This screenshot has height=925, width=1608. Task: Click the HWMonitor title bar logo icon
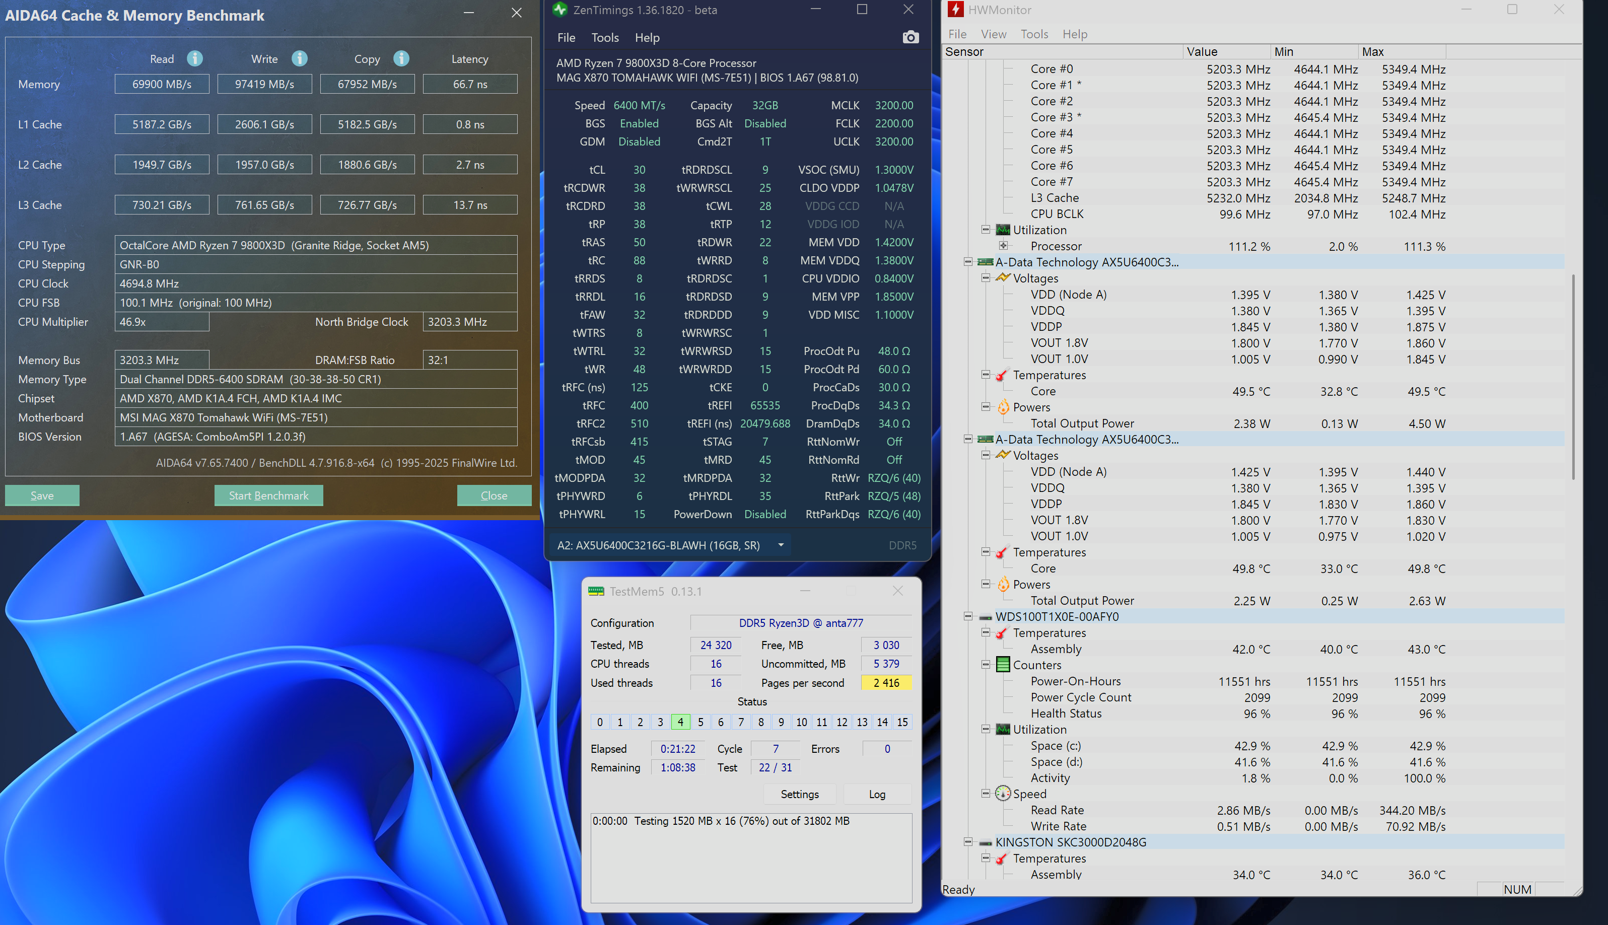pyautogui.click(x=955, y=10)
